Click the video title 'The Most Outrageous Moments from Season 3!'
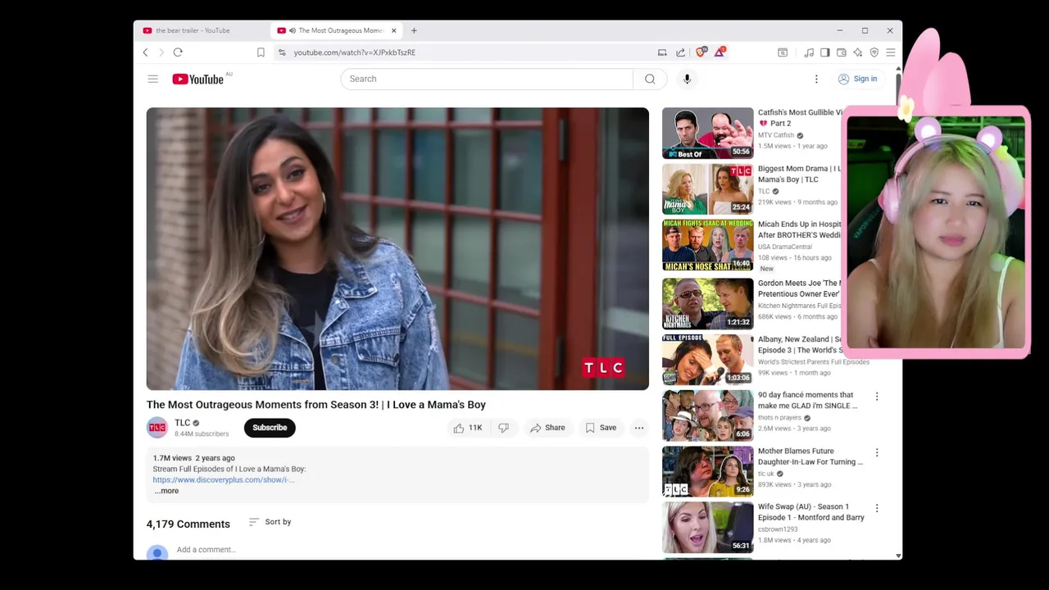 click(316, 405)
